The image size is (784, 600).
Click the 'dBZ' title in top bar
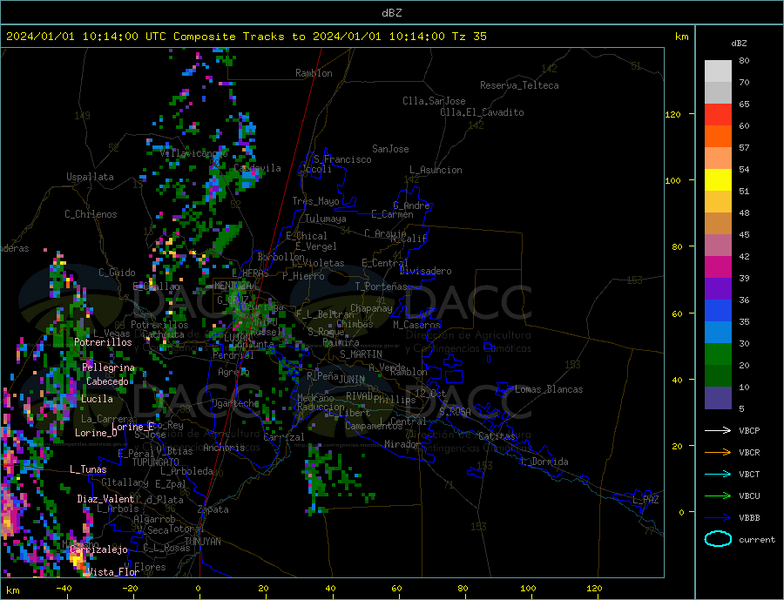click(x=391, y=13)
